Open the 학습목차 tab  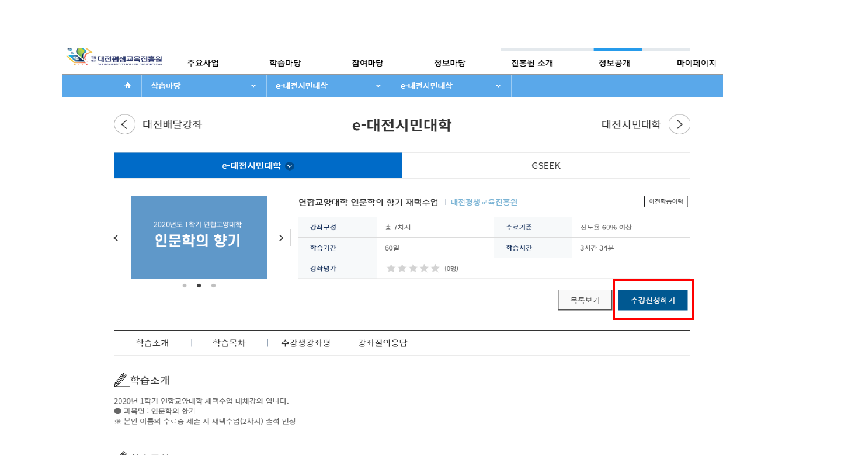click(229, 343)
